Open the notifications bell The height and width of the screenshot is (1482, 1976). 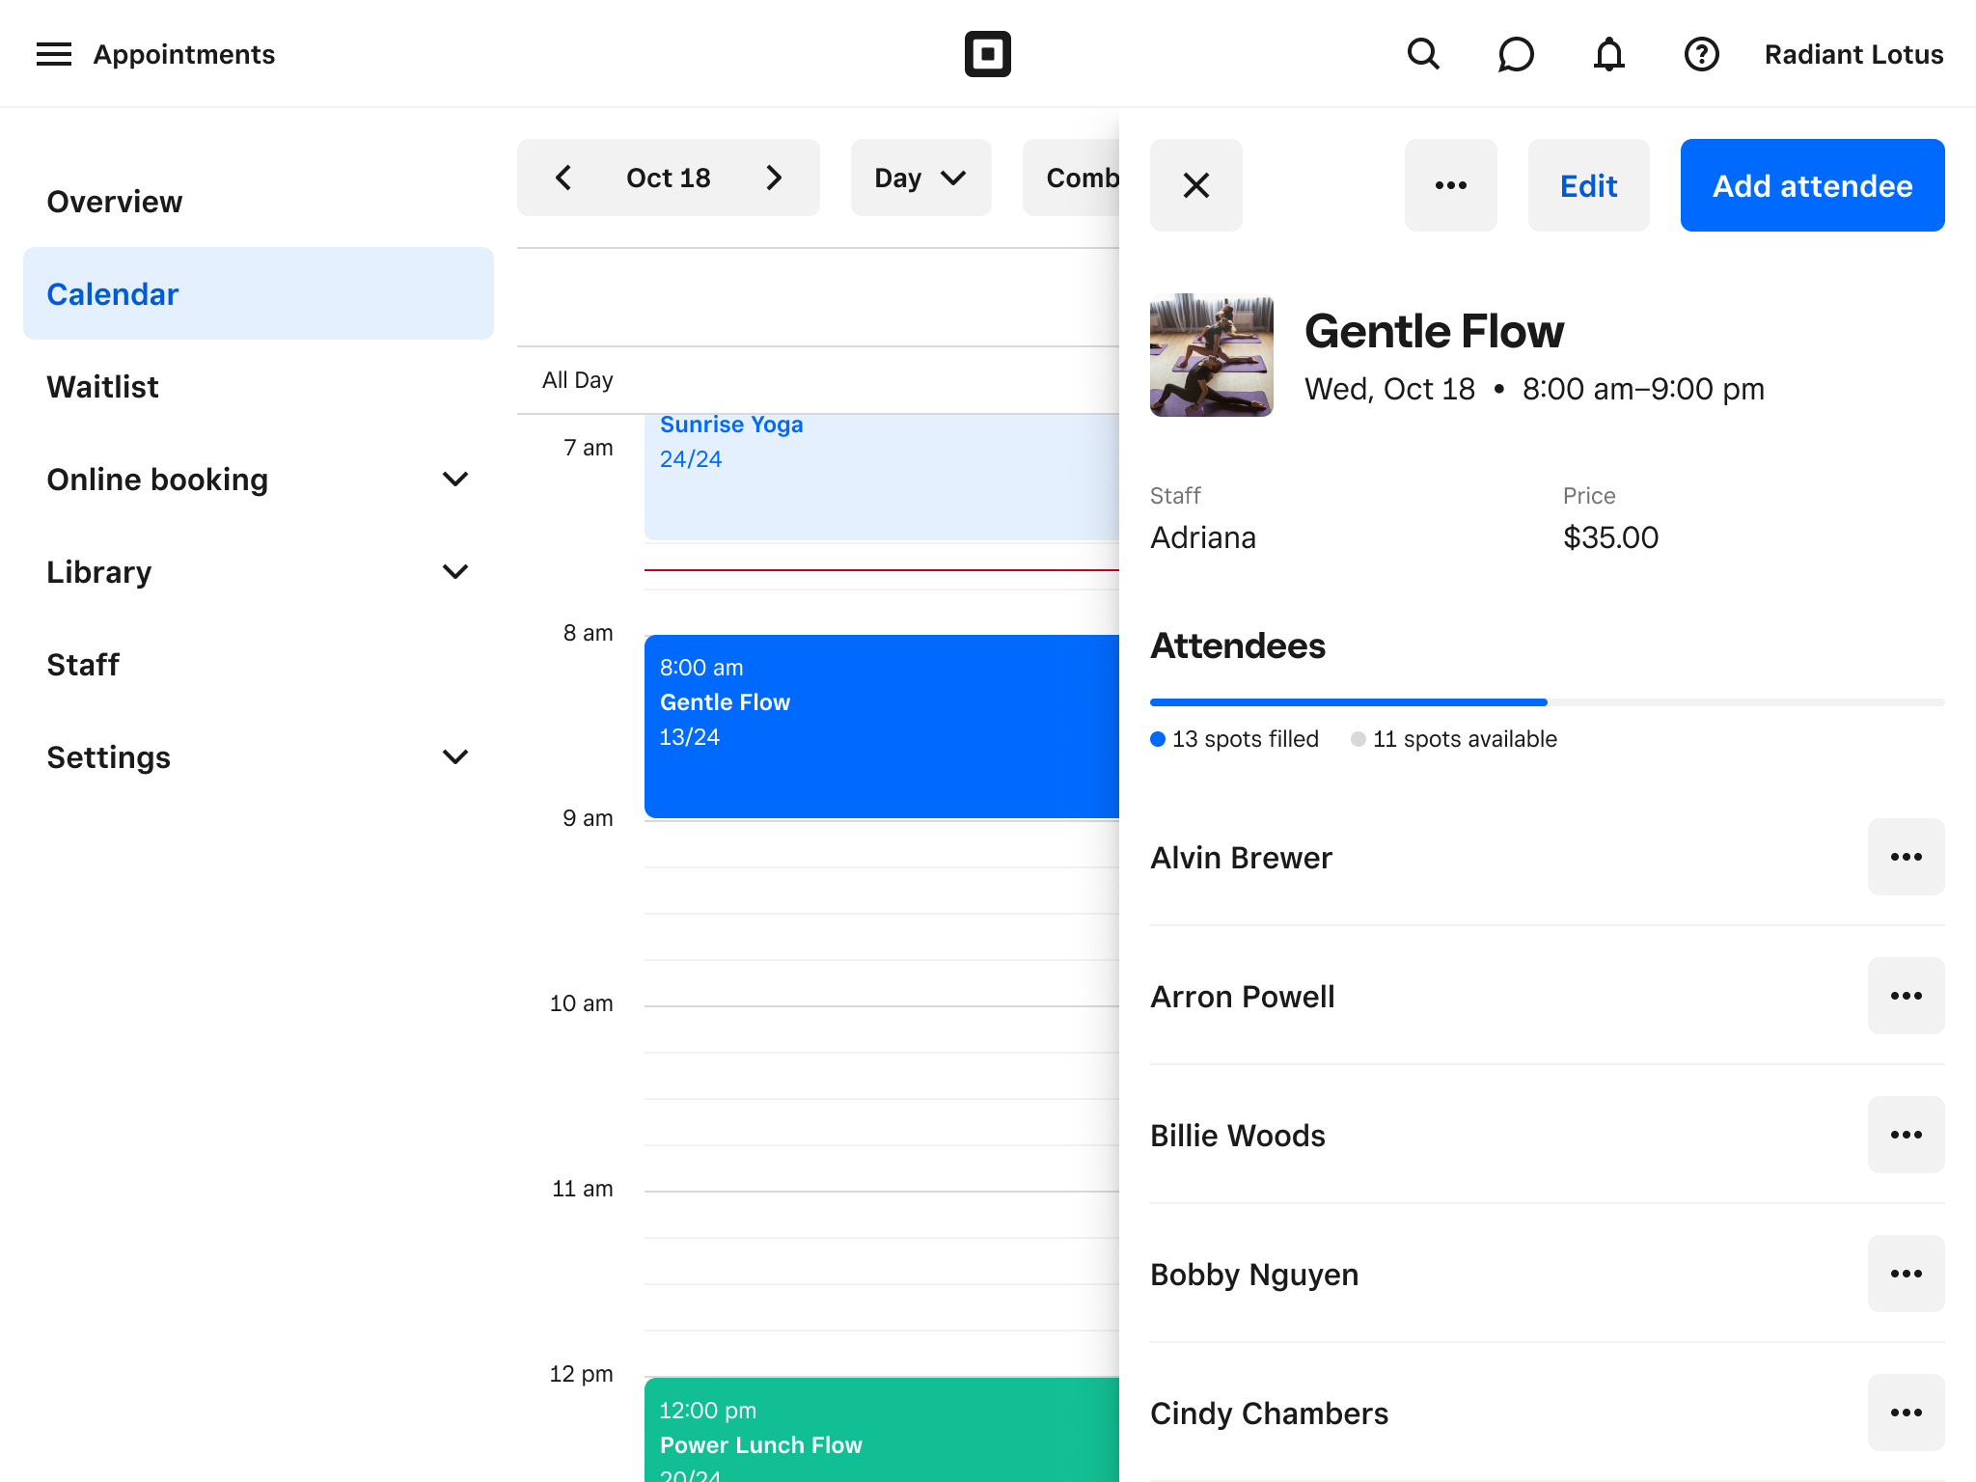(x=1608, y=54)
